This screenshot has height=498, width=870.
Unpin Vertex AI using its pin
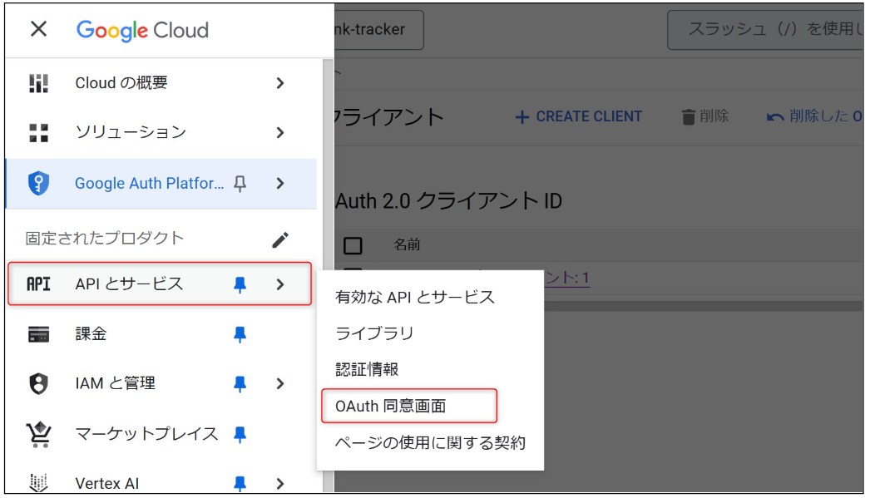(240, 483)
